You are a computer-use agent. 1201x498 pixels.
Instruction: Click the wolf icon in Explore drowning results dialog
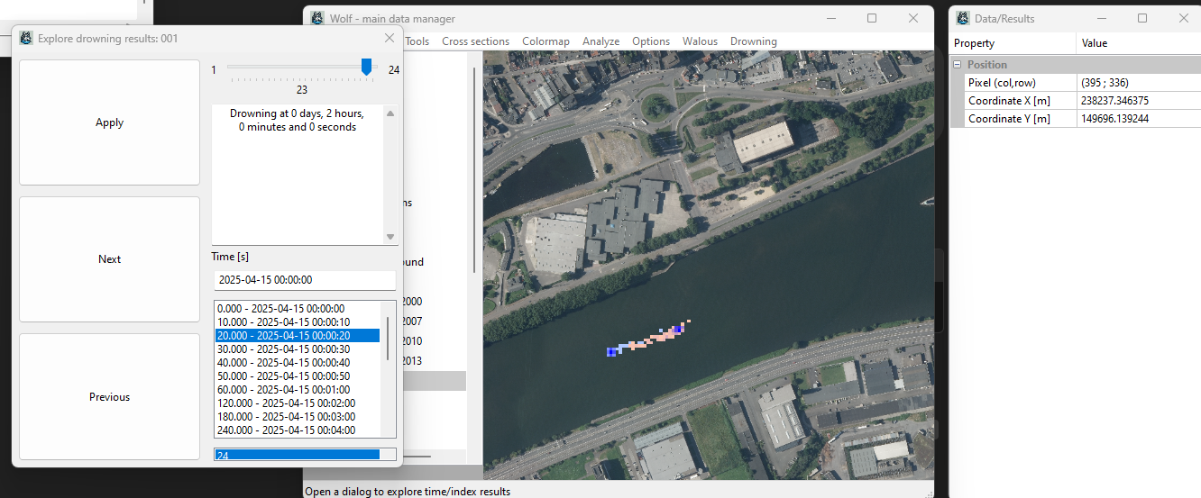[26, 39]
